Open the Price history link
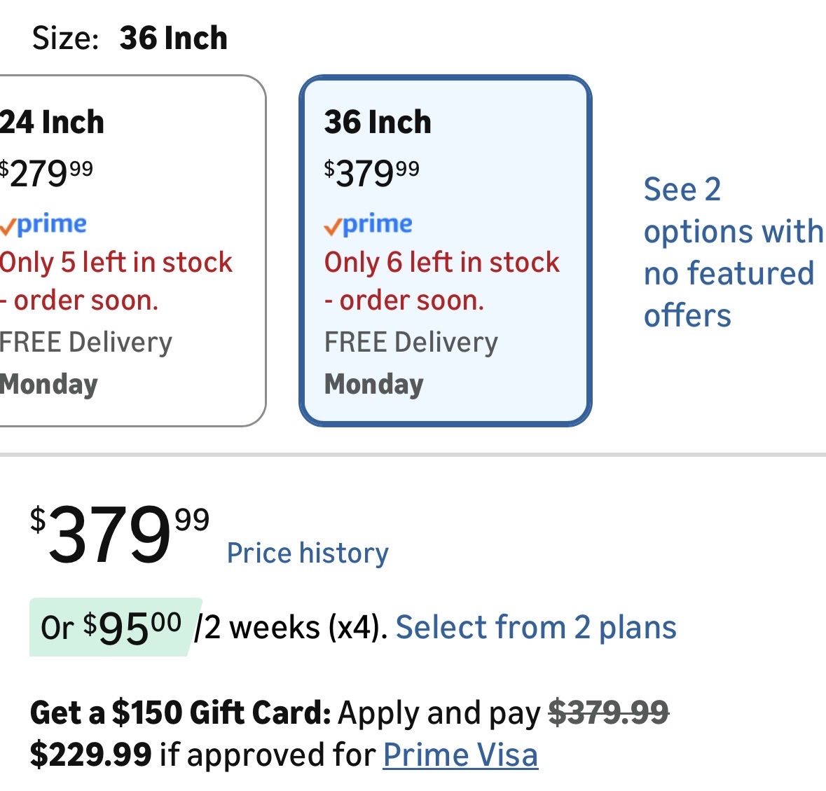826x791 pixels. tap(308, 553)
